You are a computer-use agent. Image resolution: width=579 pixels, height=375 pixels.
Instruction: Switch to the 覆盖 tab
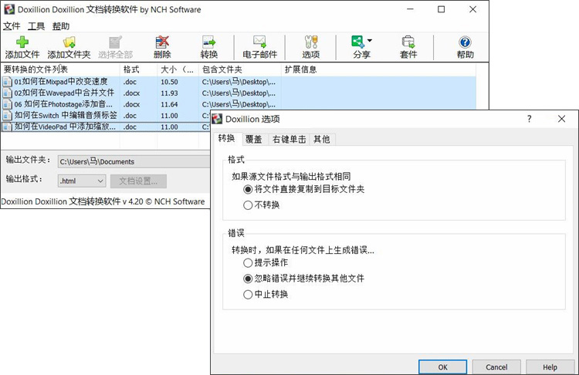point(254,139)
